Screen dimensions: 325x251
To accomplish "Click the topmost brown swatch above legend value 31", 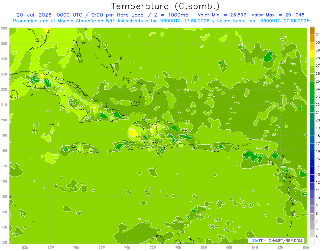I will 312,31.
